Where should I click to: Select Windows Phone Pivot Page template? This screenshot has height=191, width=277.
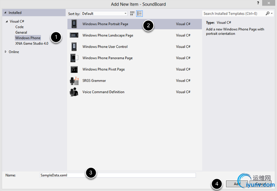click(x=135, y=70)
